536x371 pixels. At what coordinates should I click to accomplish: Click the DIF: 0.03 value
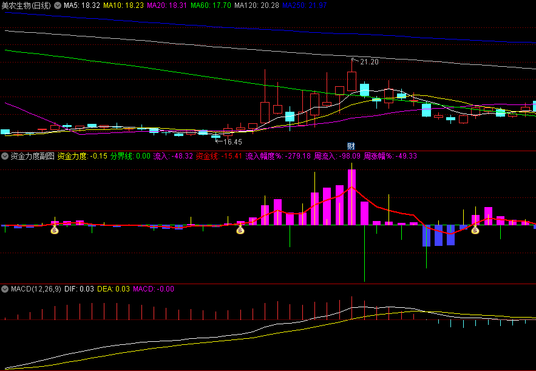click(x=79, y=289)
